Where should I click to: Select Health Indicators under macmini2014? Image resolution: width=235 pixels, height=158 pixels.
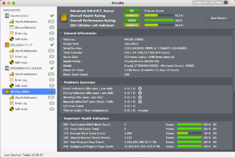point(26,22)
